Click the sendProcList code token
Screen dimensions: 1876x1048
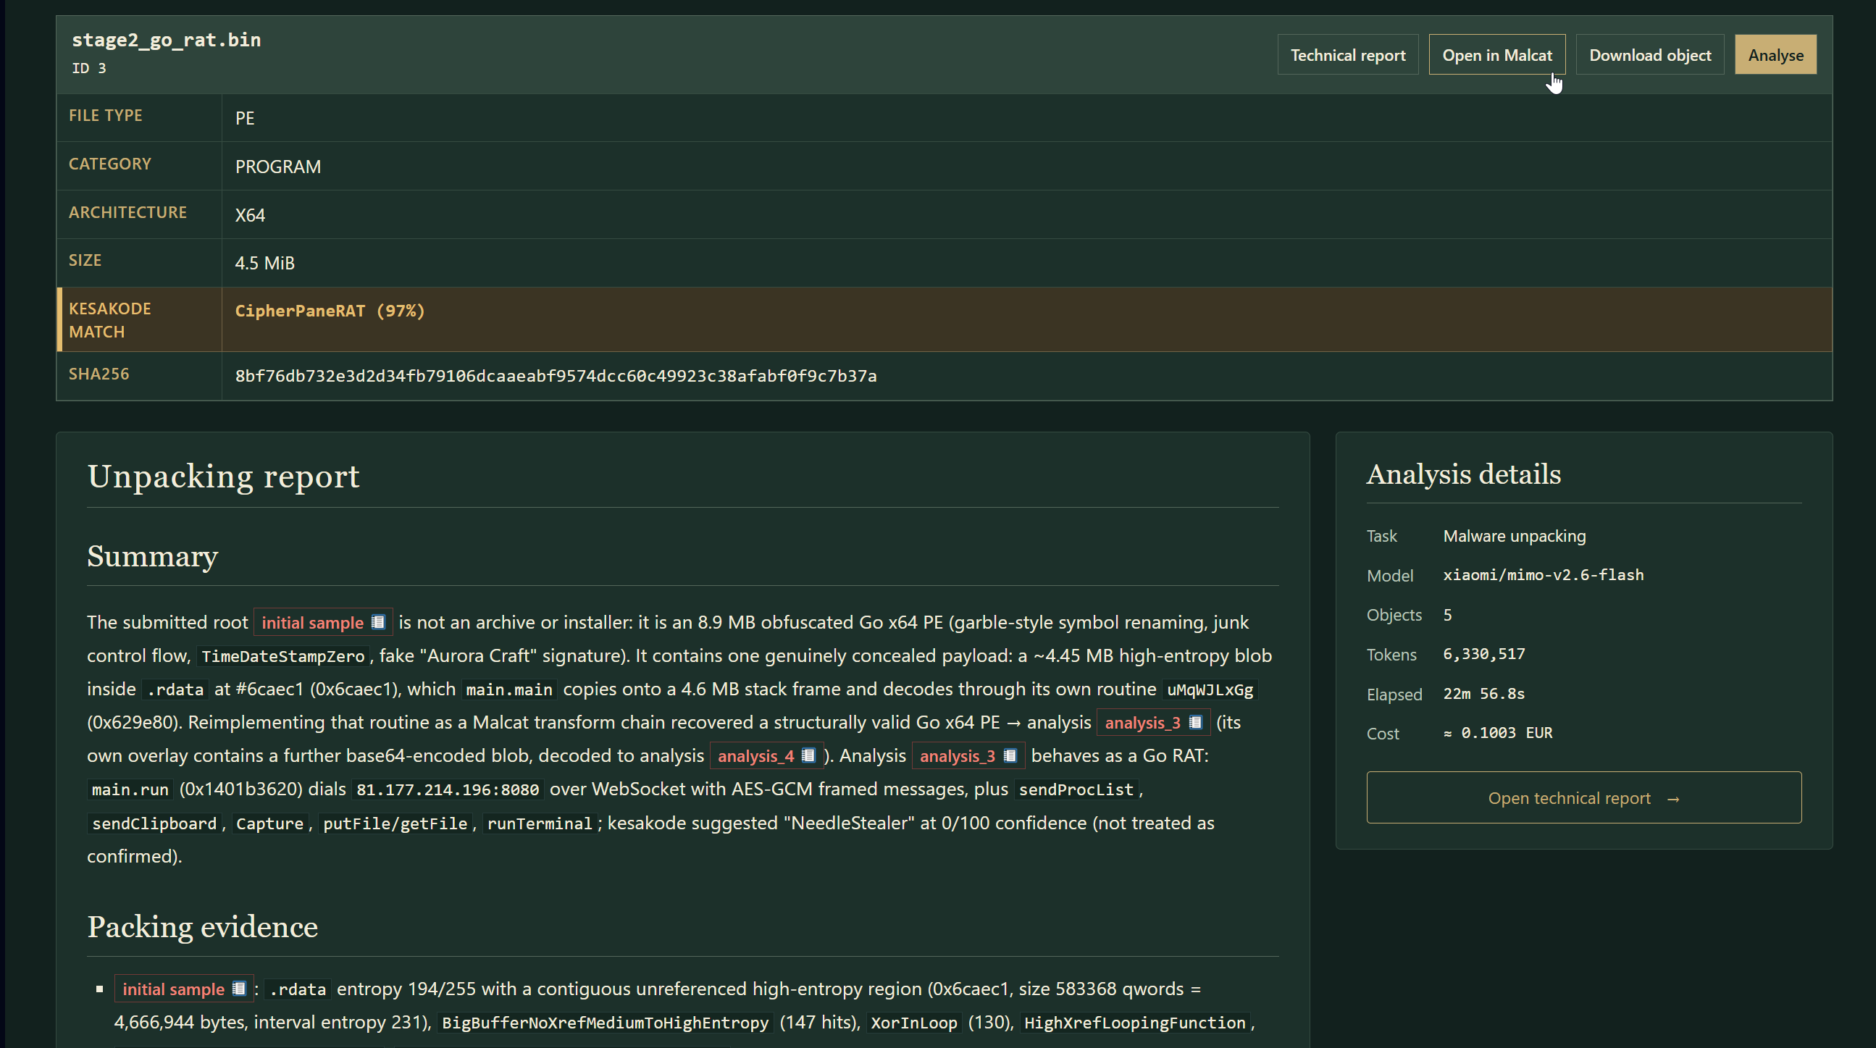tap(1076, 789)
